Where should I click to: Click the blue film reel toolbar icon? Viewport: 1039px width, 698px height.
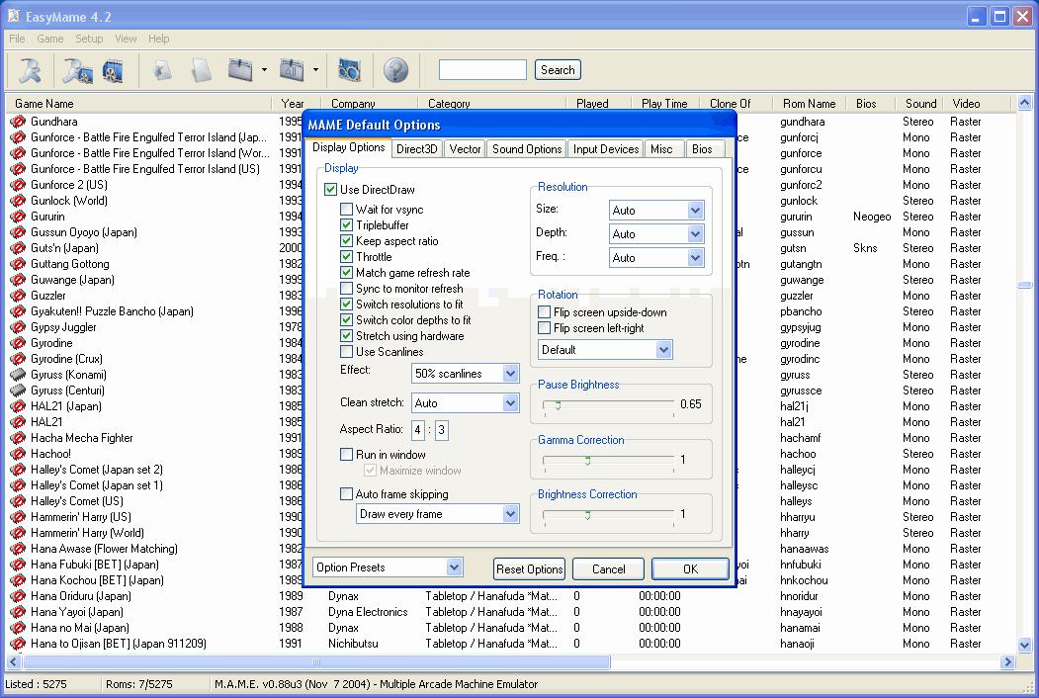(x=114, y=71)
